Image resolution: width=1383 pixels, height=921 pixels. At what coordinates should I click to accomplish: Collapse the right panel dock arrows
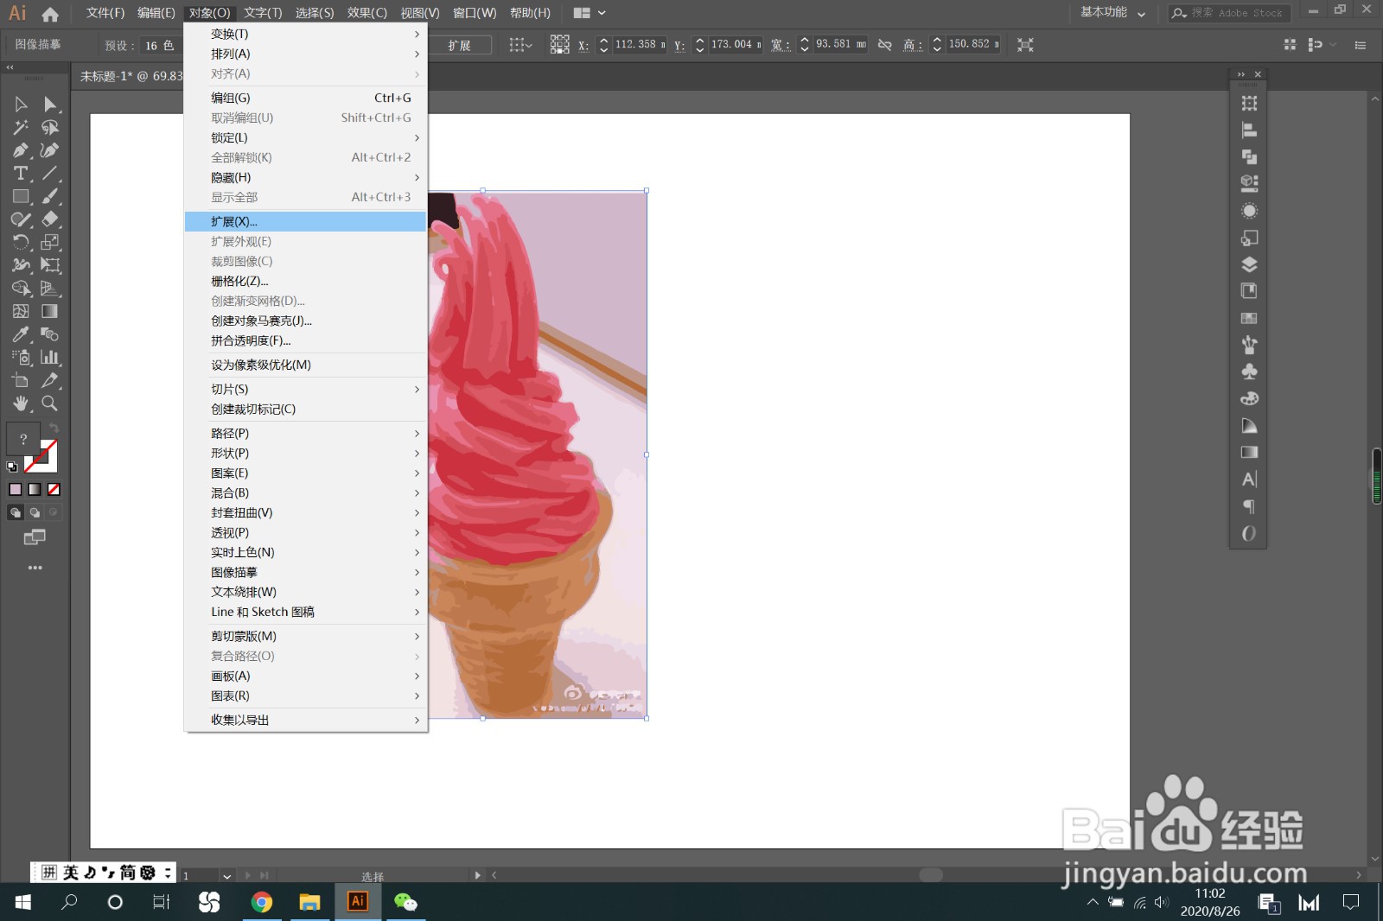pos(1241,74)
